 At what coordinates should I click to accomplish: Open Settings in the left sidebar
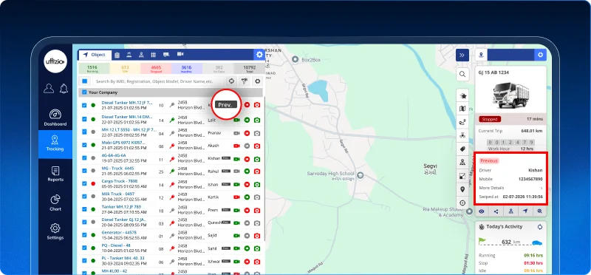point(55,231)
